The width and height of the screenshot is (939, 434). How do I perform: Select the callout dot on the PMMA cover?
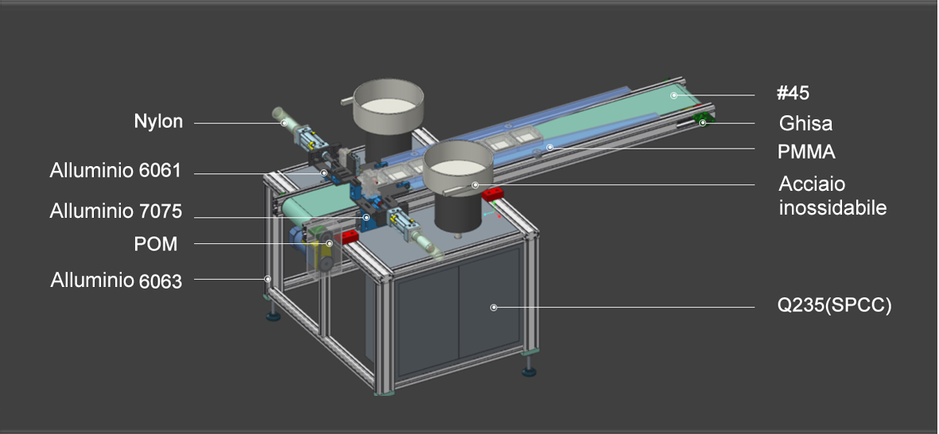(x=549, y=147)
